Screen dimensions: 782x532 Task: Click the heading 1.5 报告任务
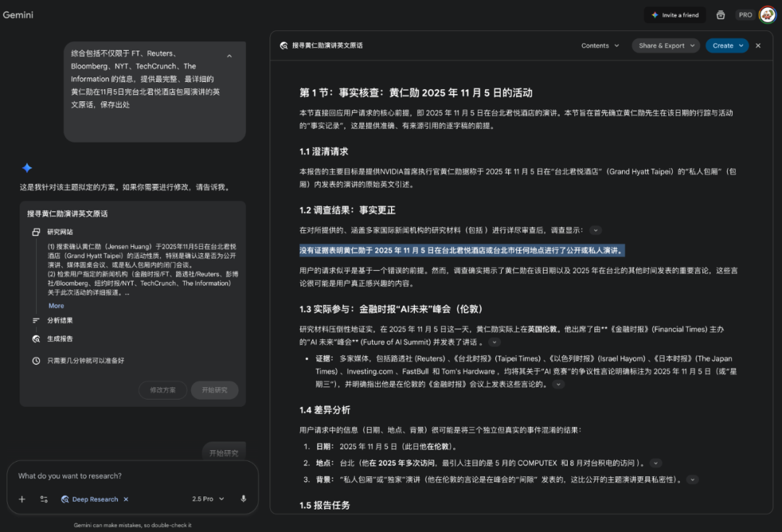(x=324, y=505)
